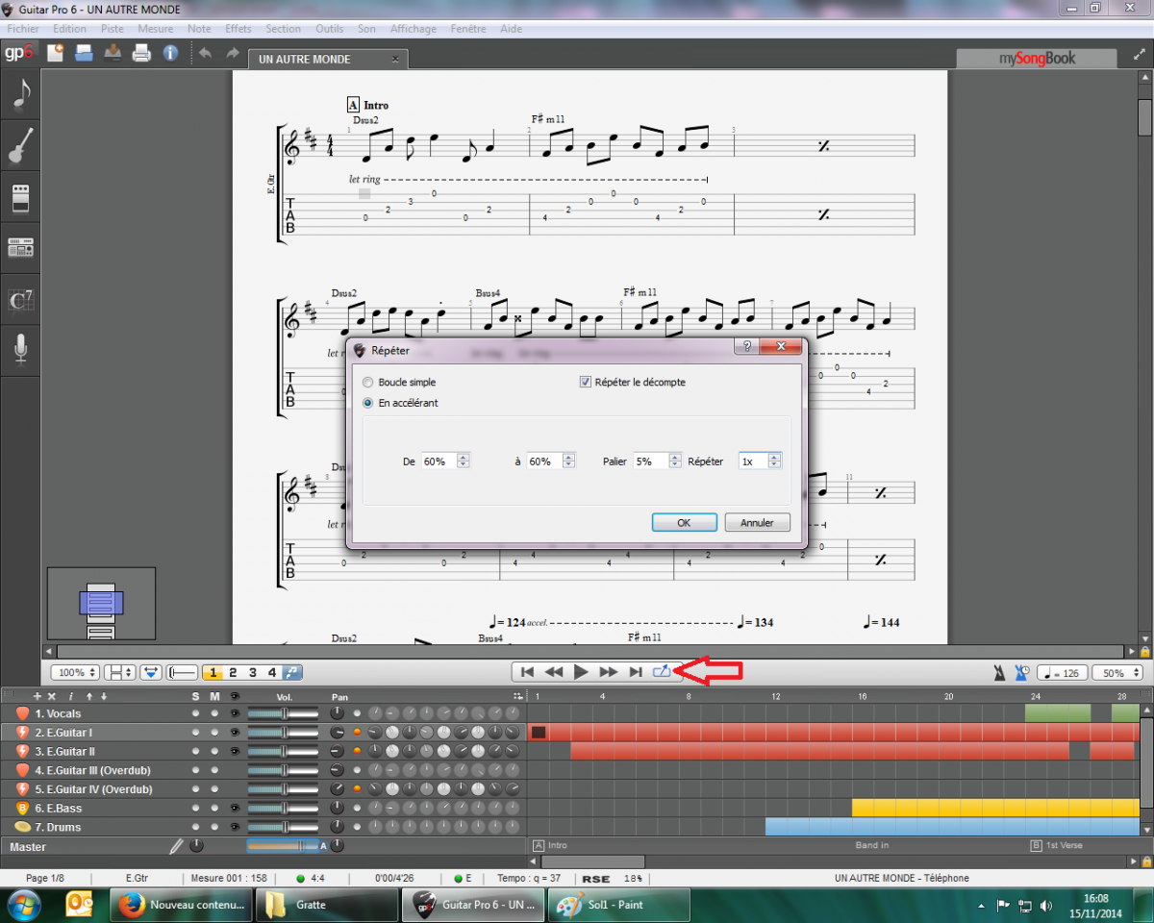Open the C7 chord panel in the sidebar

pos(21,300)
